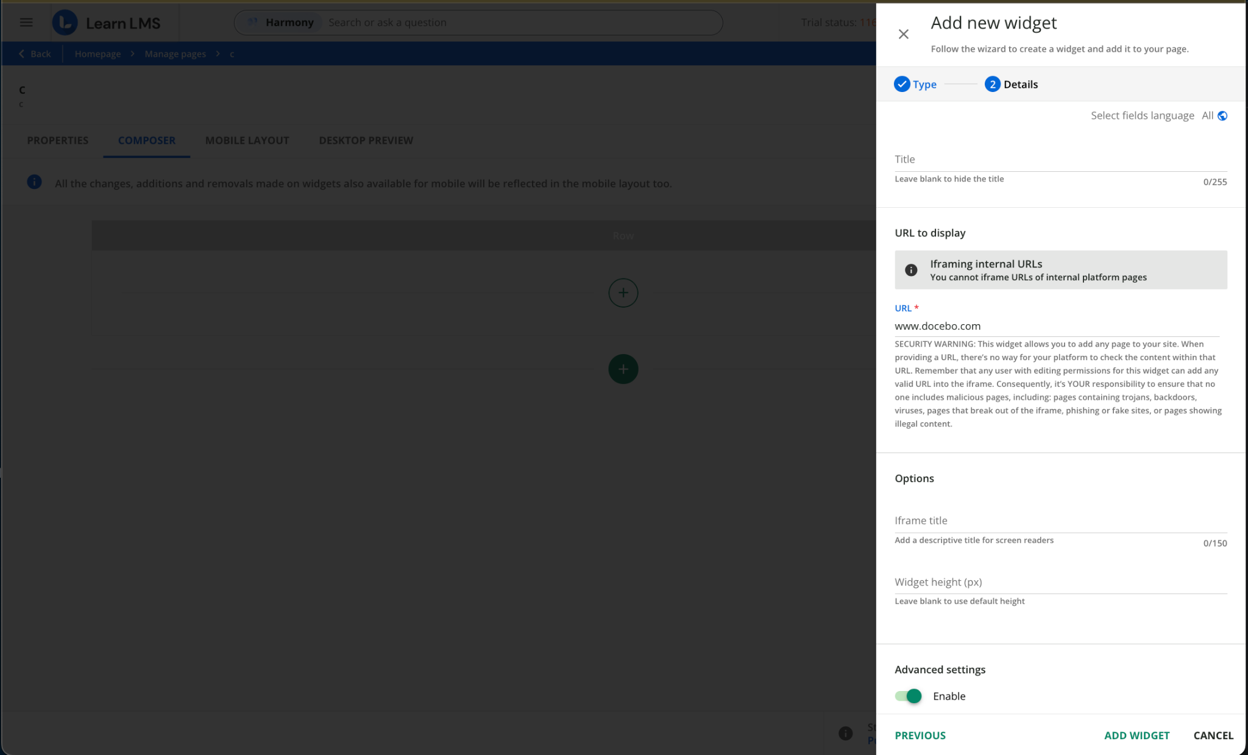This screenshot has height=755, width=1248.
Task: Click the green add row plus button
Action: point(623,369)
